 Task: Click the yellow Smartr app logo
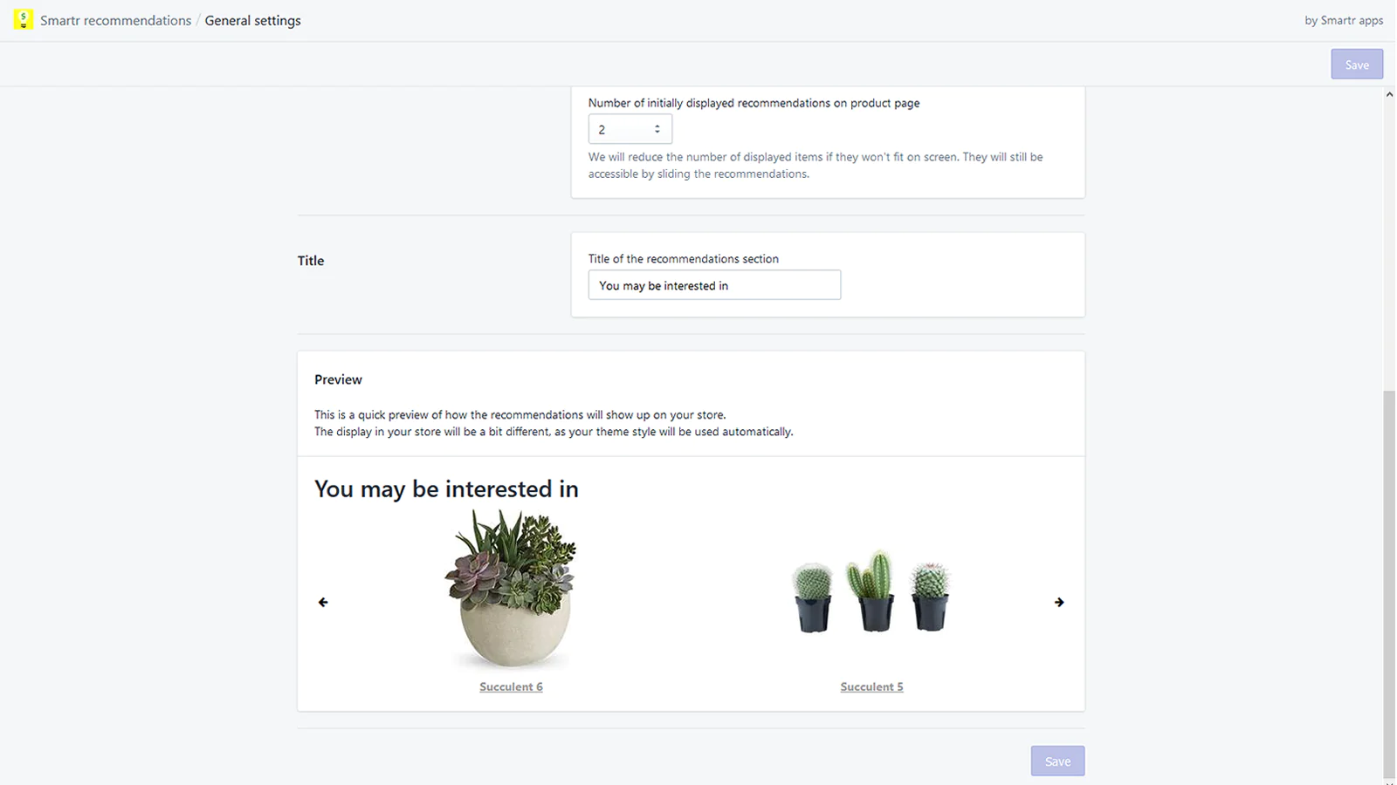pyautogui.click(x=24, y=19)
